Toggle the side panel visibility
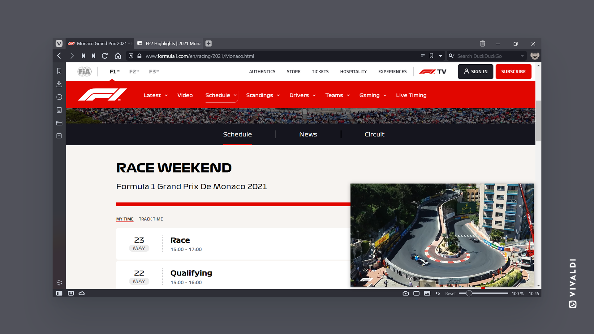The width and height of the screenshot is (594, 334). click(x=59, y=293)
